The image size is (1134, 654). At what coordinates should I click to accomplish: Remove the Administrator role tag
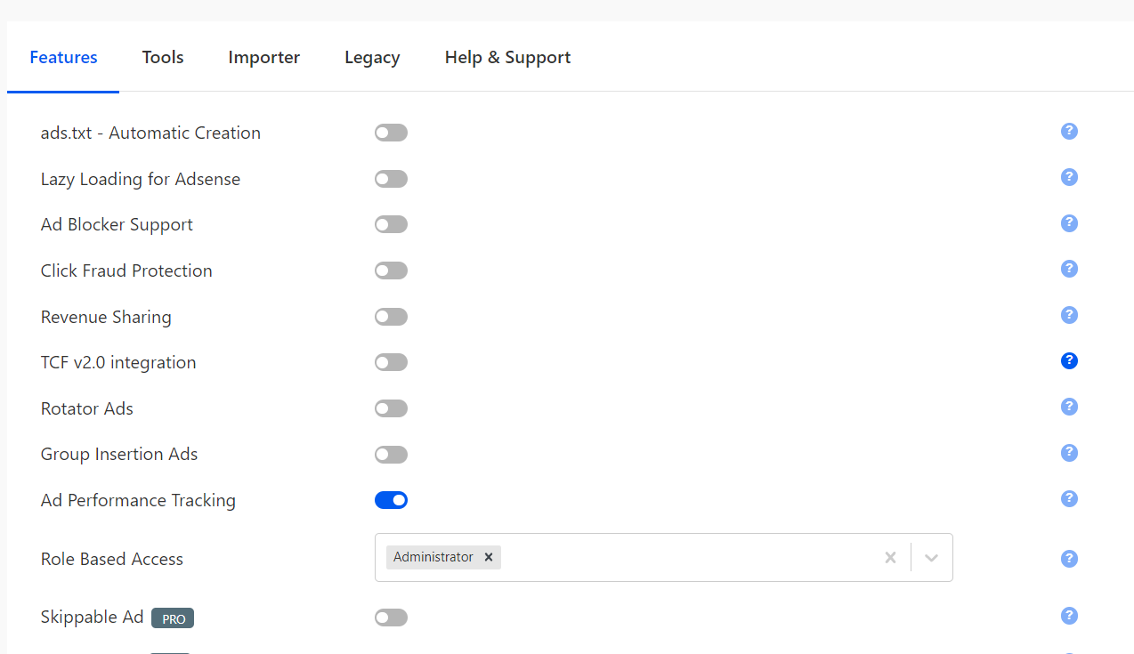pyautogui.click(x=489, y=557)
